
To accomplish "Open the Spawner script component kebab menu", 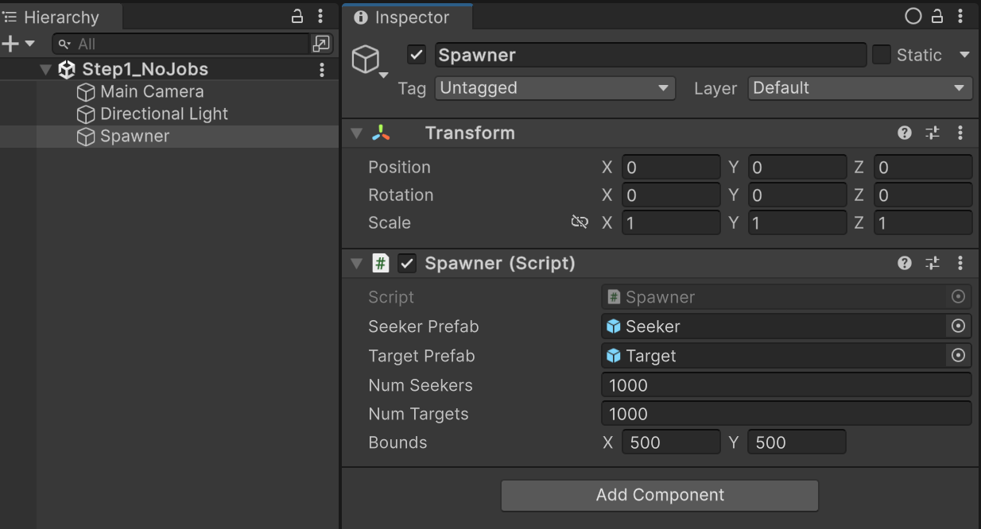I will click(960, 263).
